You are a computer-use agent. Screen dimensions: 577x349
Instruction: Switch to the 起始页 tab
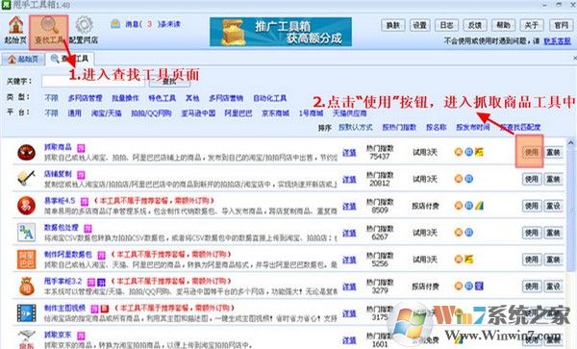tap(23, 60)
